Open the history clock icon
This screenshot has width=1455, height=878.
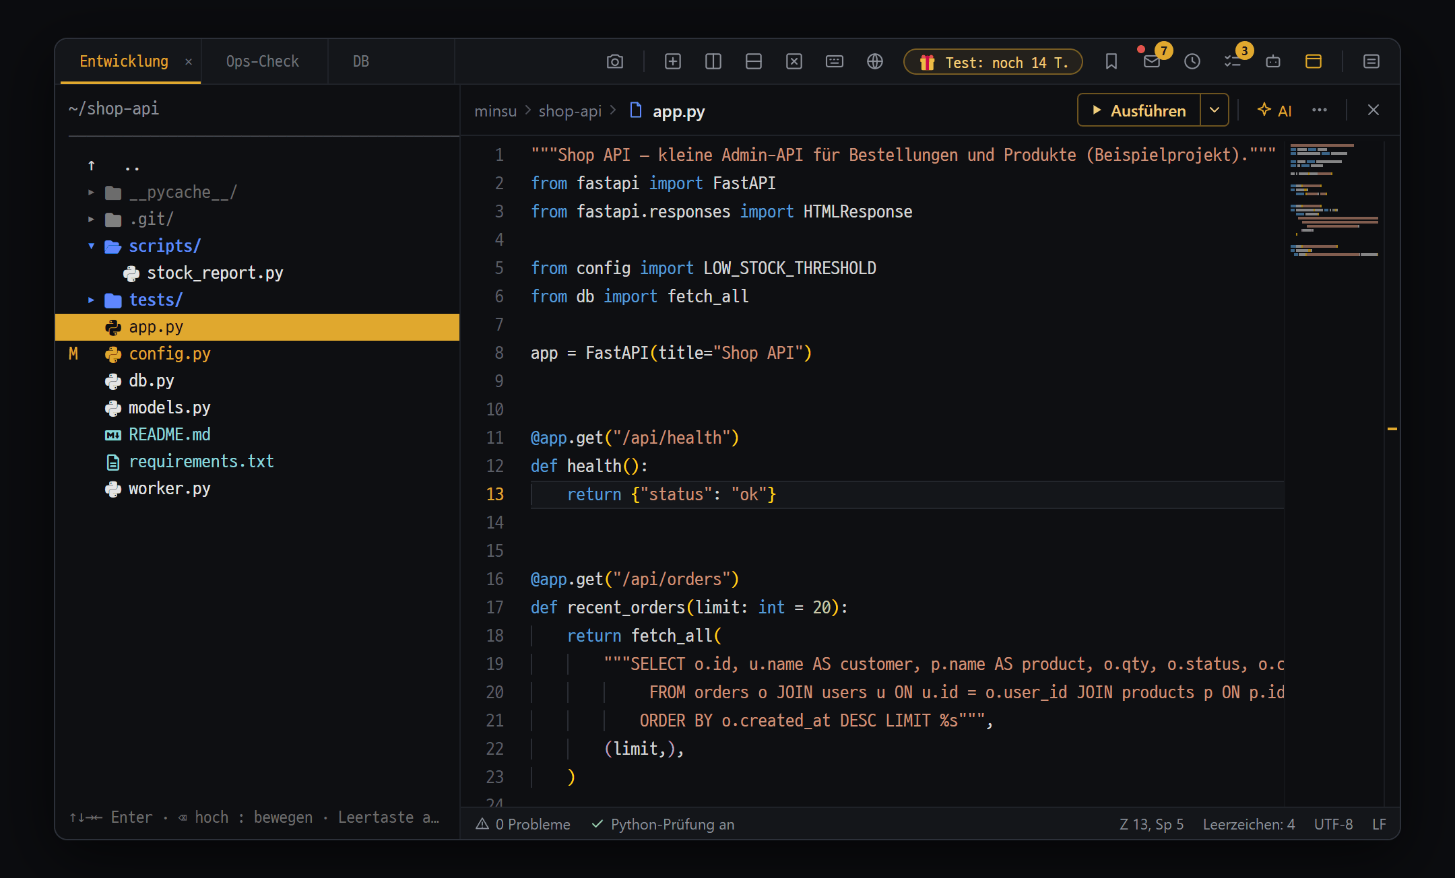(1192, 61)
